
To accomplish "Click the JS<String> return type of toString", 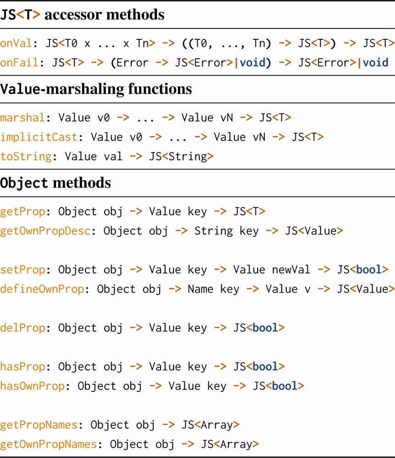I will tap(181, 156).
